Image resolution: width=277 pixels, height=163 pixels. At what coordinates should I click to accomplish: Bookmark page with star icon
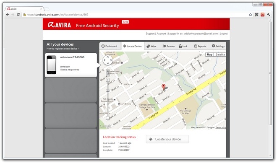pos(250,15)
